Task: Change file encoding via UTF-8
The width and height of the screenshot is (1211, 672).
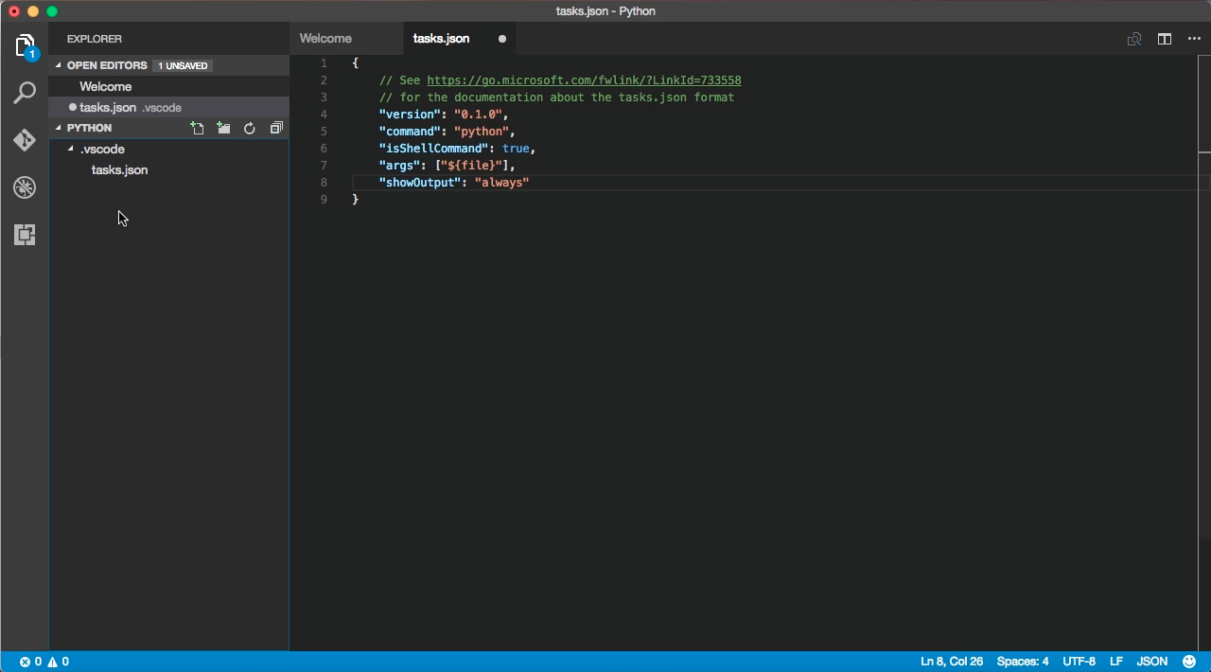Action: pyautogui.click(x=1079, y=662)
